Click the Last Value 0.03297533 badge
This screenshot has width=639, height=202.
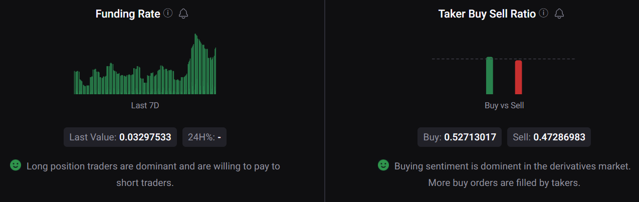coord(120,137)
